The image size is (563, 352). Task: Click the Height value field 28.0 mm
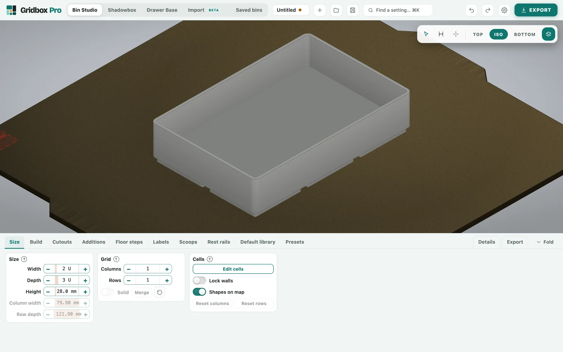click(67, 291)
